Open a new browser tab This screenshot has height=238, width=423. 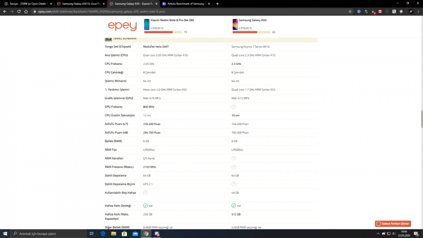click(x=218, y=4)
